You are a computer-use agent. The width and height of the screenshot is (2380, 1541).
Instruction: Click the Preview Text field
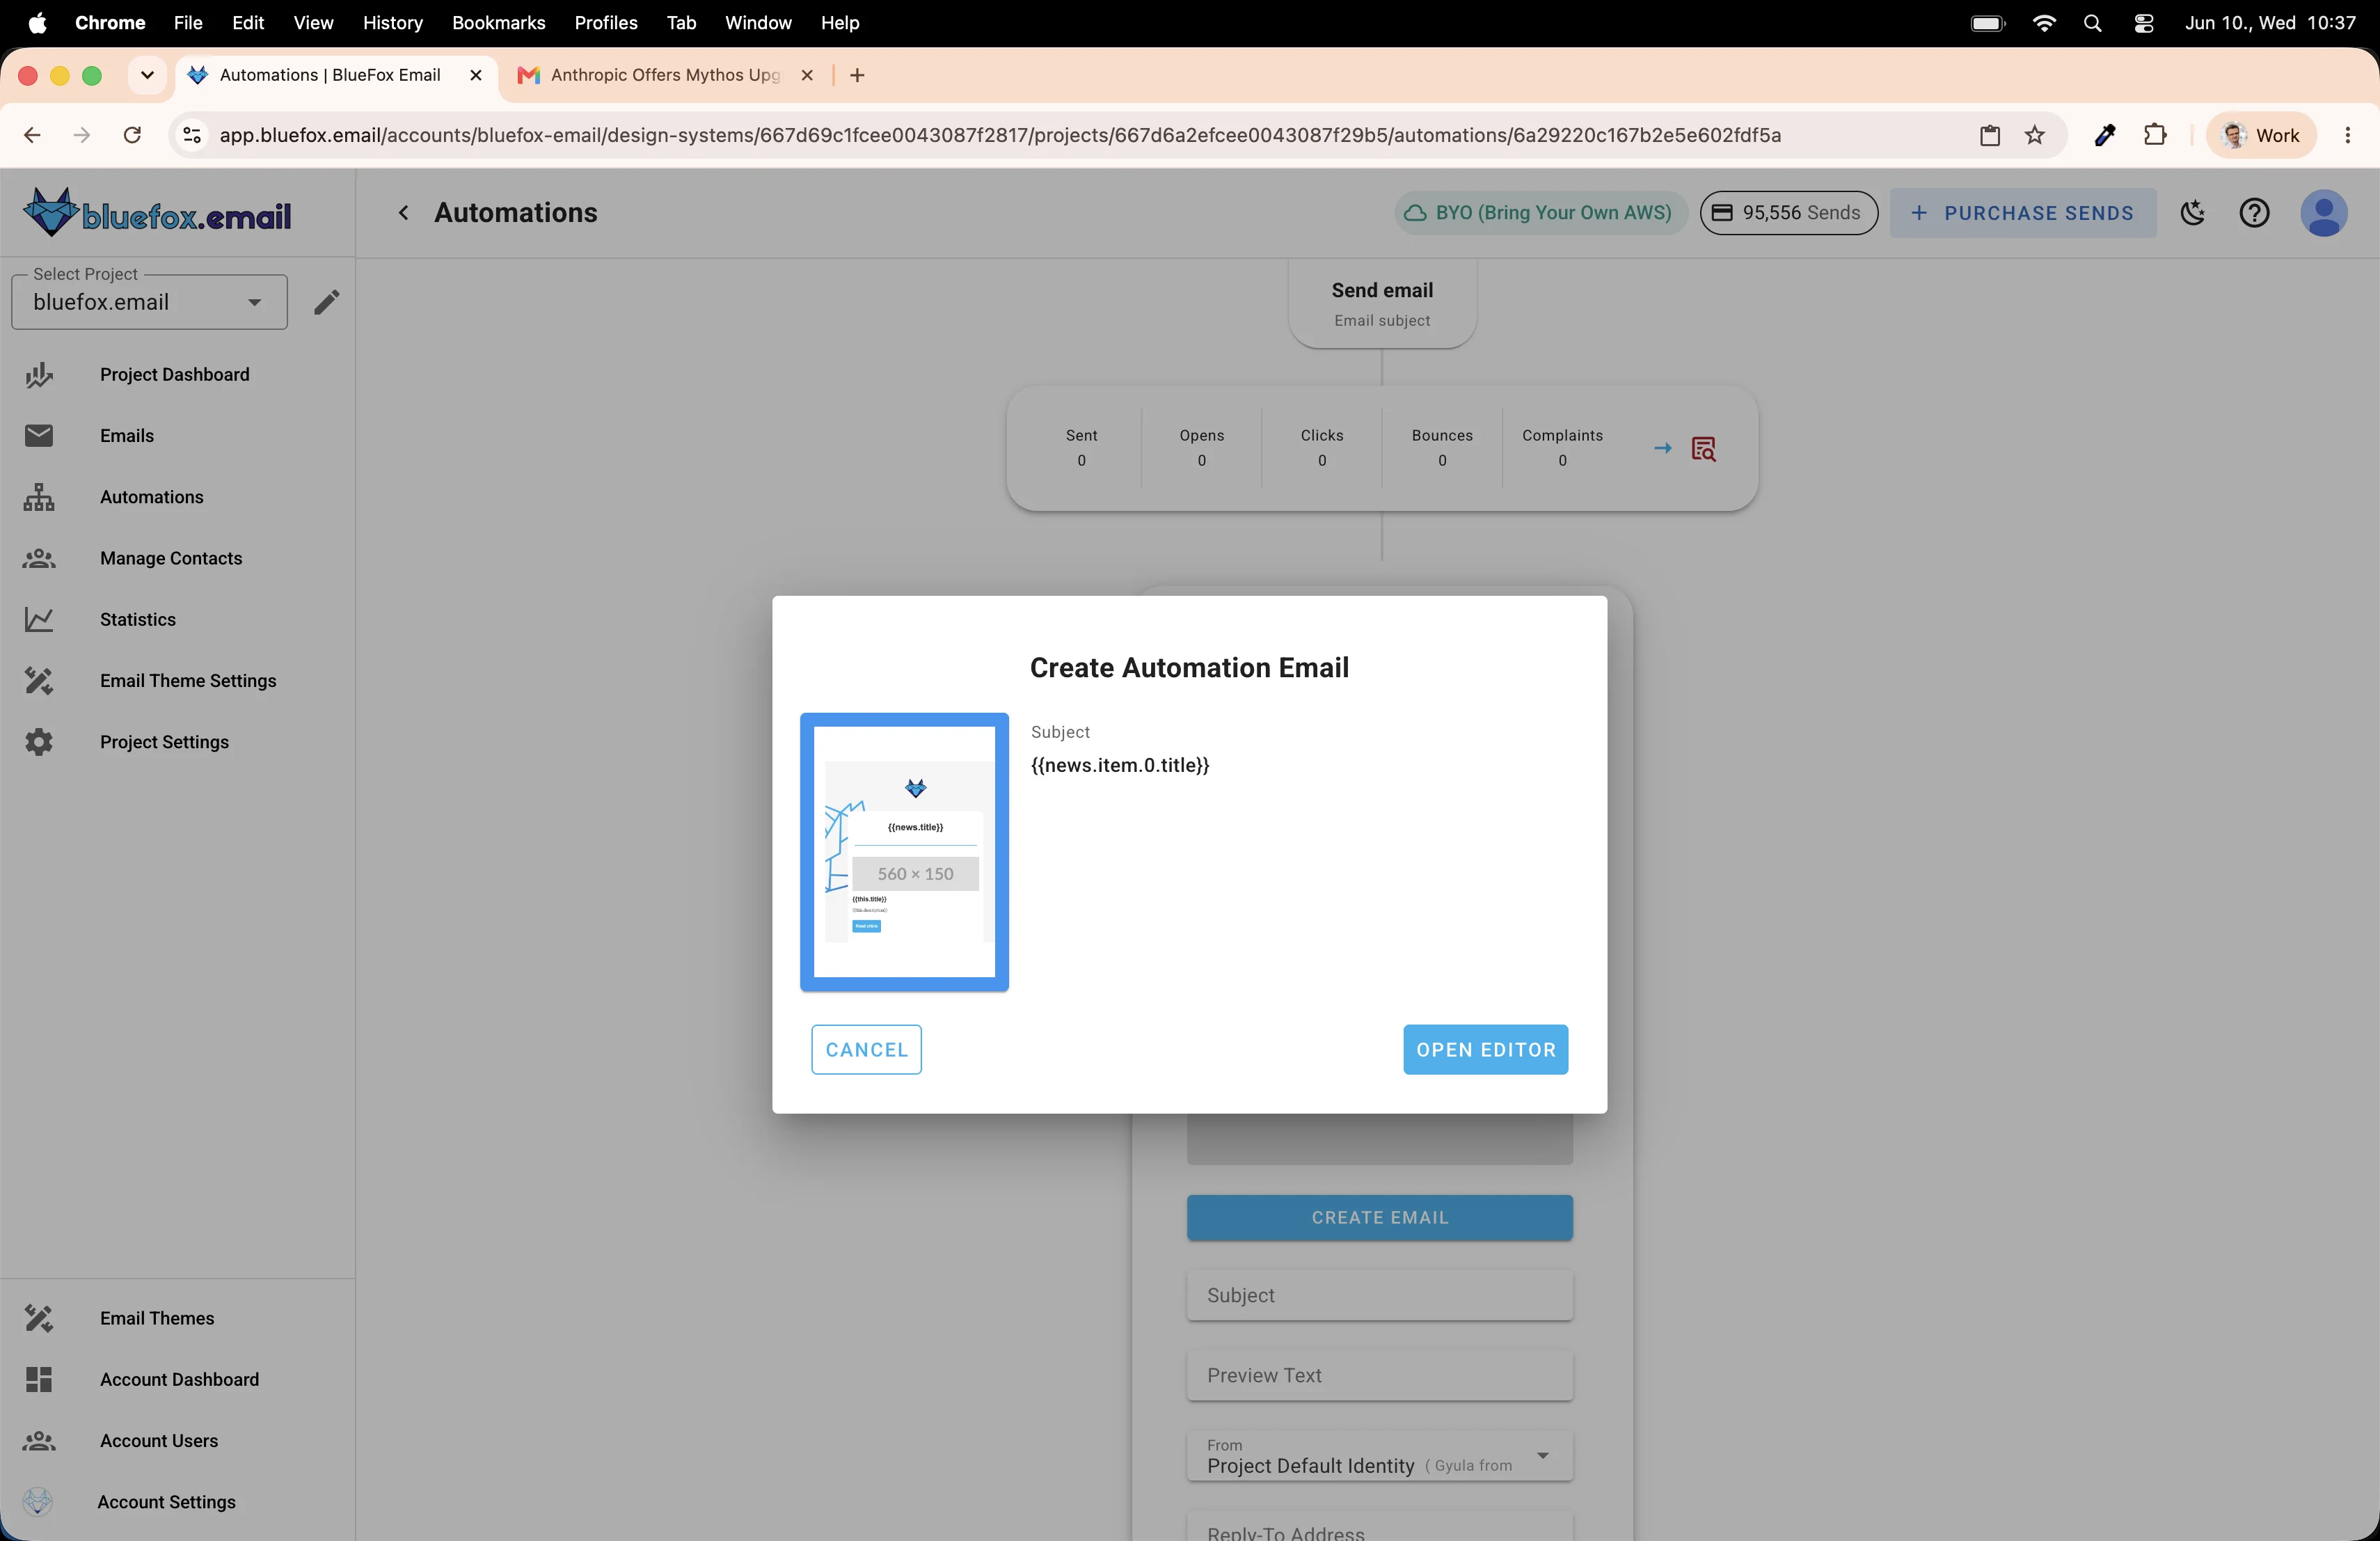click(1379, 1375)
